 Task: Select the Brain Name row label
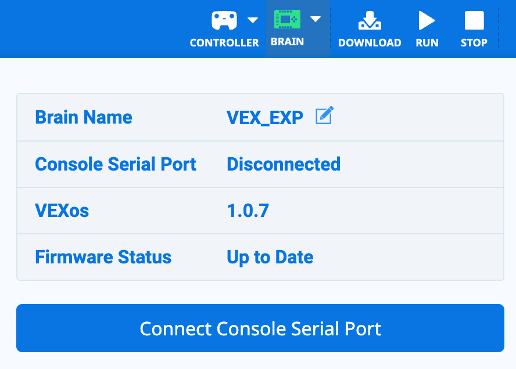click(x=84, y=117)
